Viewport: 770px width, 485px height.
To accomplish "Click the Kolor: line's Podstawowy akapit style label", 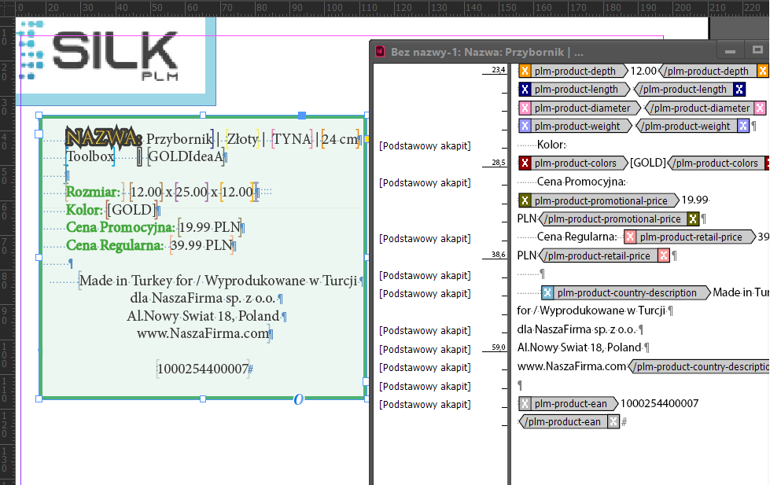I will point(425,145).
